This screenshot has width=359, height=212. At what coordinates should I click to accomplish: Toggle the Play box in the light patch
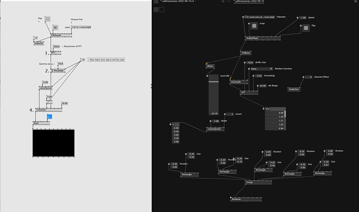click(48, 19)
